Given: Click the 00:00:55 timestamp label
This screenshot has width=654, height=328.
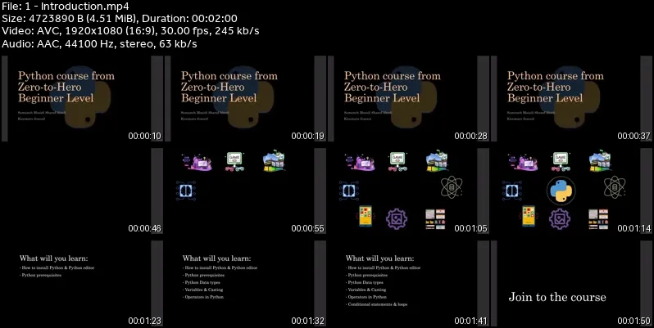Looking at the screenshot, I should tap(308, 228).
